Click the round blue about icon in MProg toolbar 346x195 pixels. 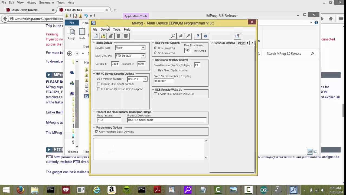click(x=205, y=36)
